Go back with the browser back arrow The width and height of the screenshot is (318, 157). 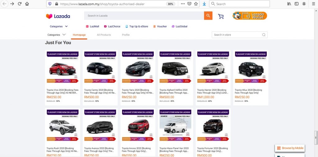tap(4, 4)
